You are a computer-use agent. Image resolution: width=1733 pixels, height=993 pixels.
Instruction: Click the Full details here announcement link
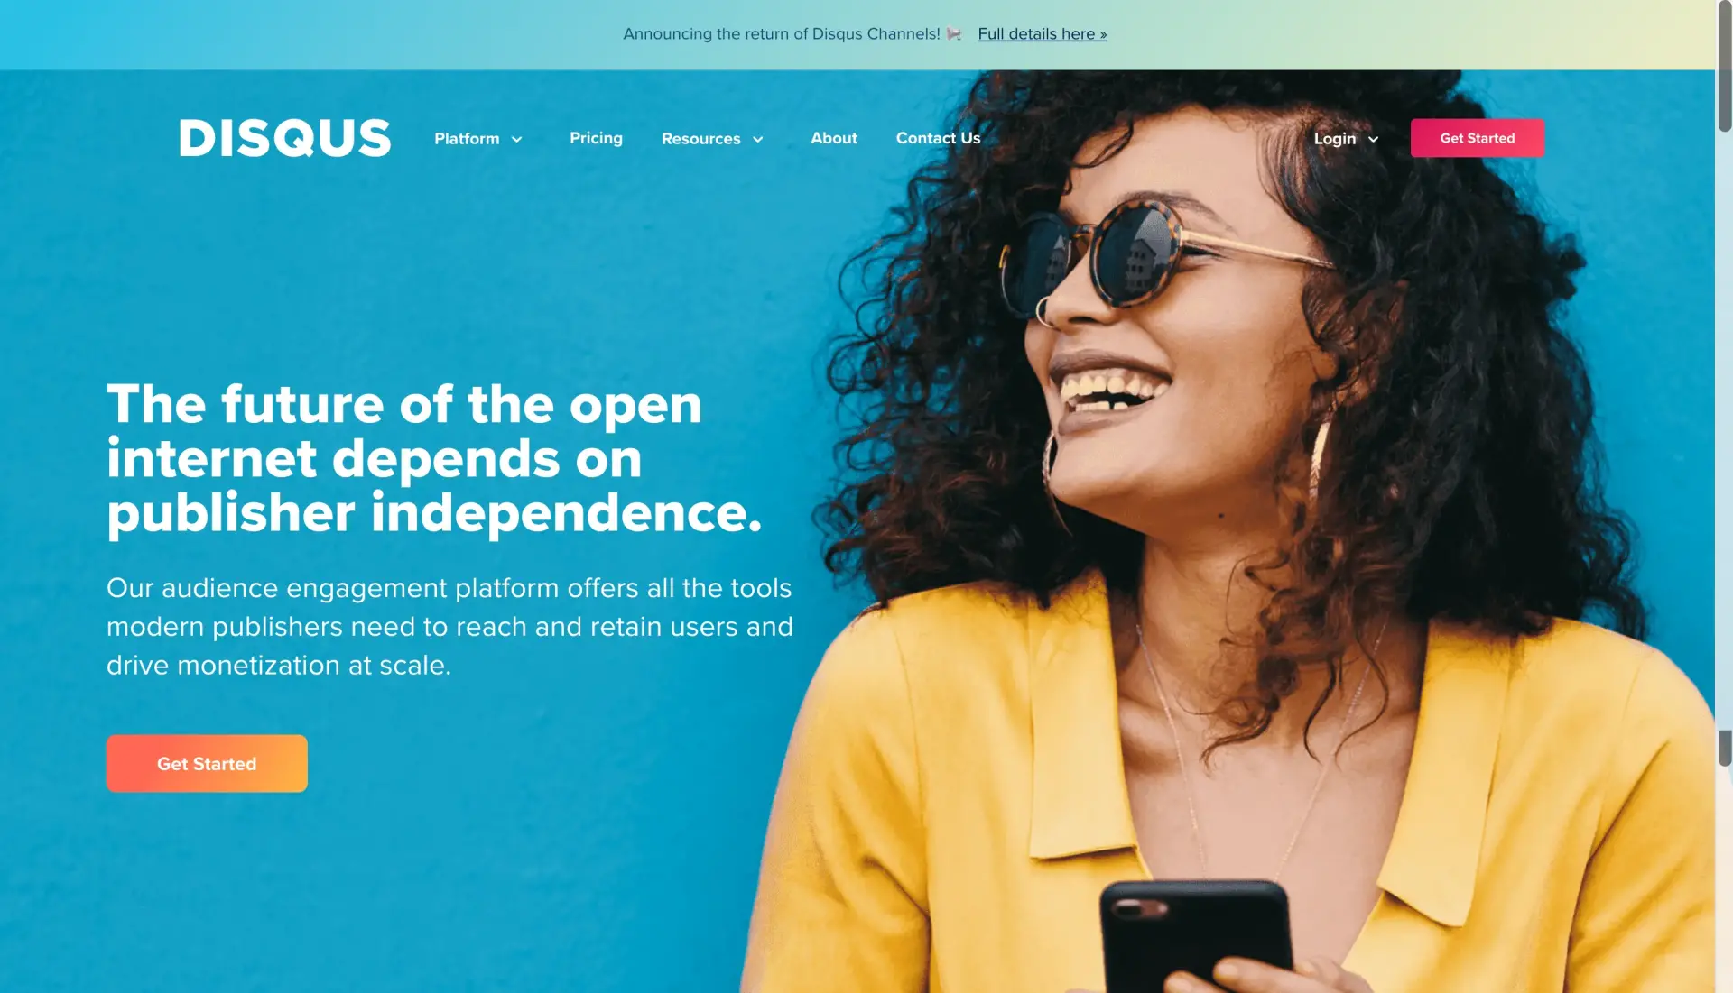(x=1042, y=34)
